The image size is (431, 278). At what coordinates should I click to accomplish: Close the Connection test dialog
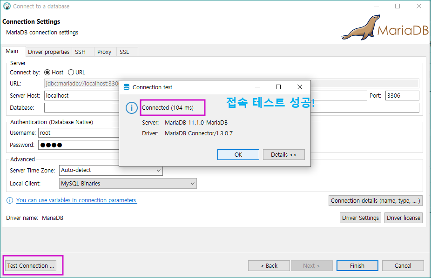point(300,87)
